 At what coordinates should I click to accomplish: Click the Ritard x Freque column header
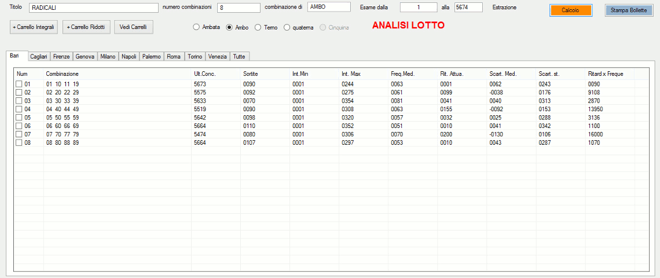[x=609, y=74]
